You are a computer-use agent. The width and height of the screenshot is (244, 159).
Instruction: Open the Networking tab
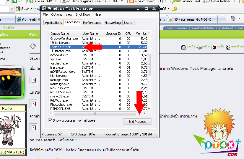[x=113, y=23]
